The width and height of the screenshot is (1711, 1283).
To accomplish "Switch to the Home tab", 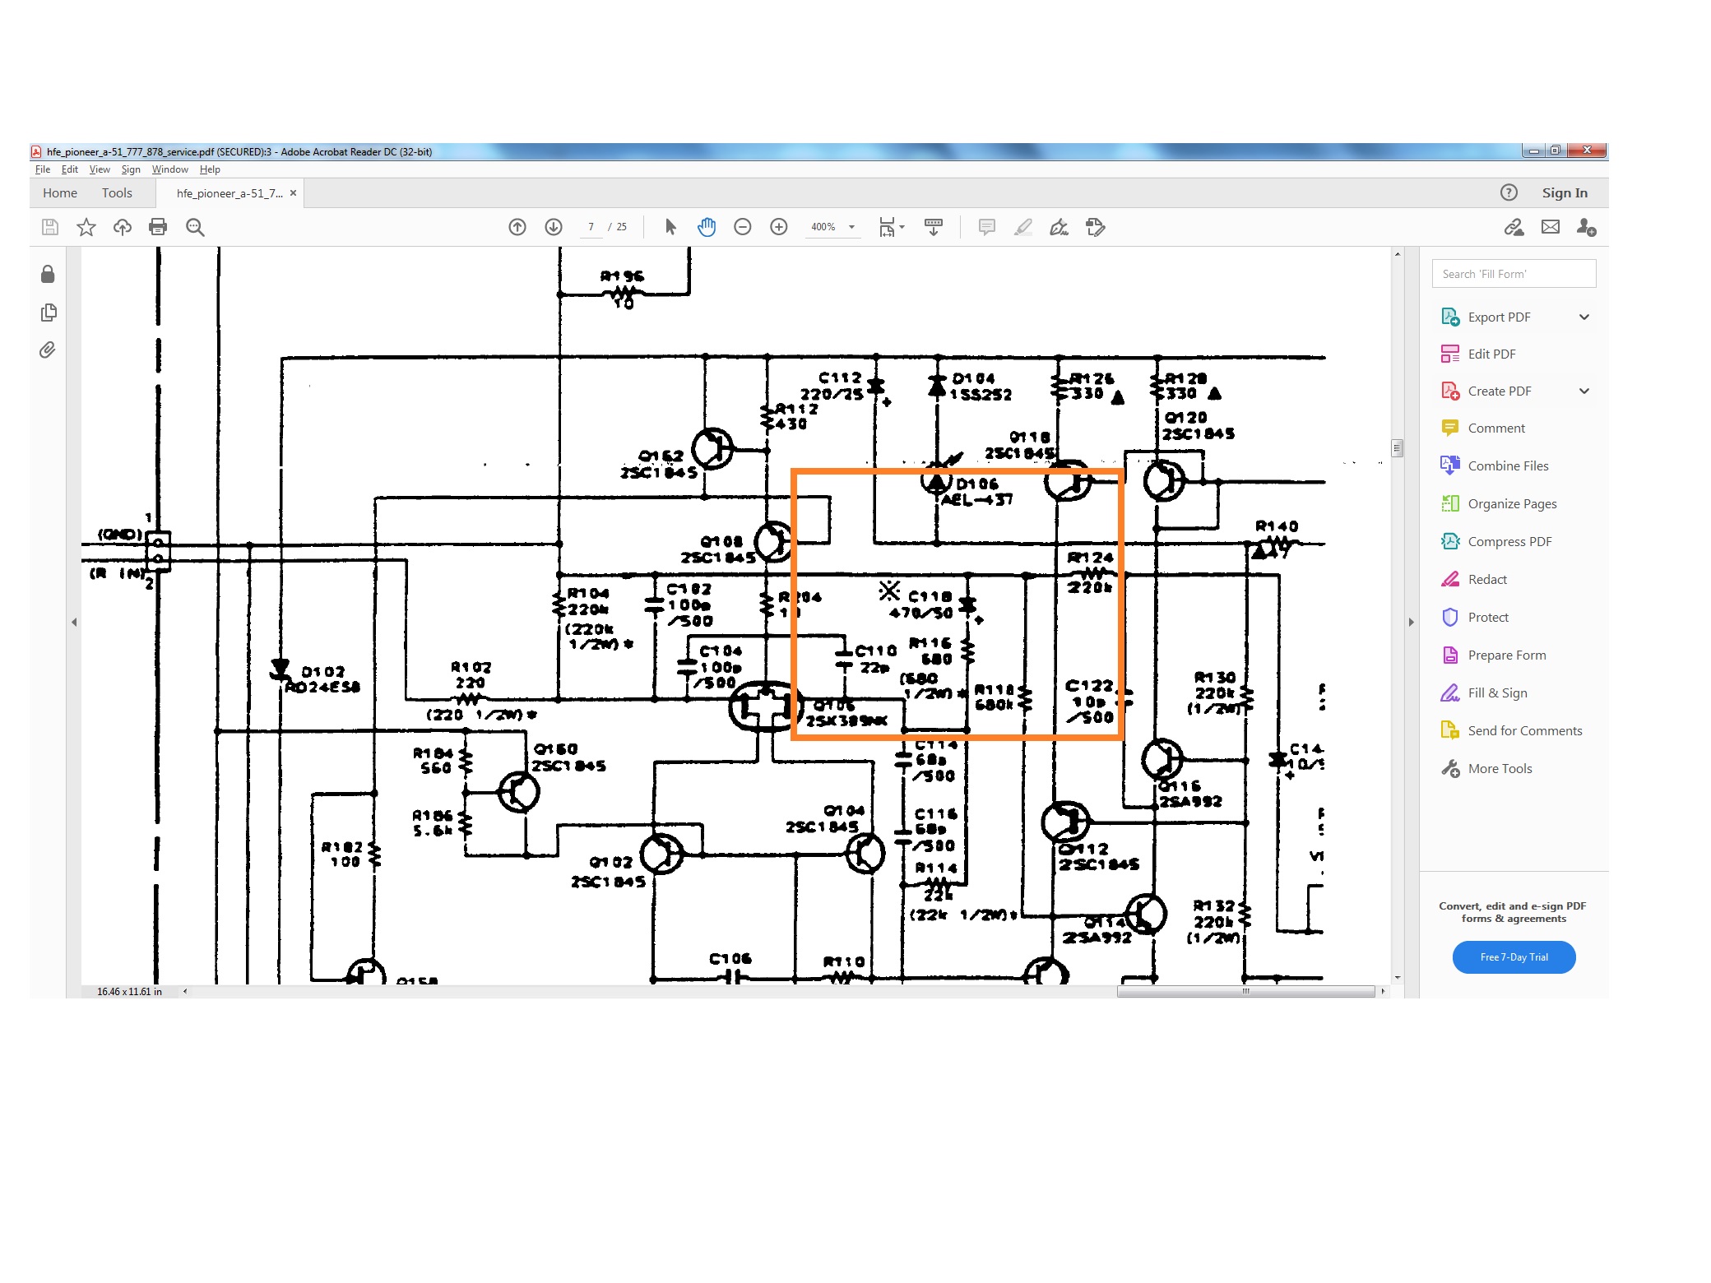I will click(x=60, y=192).
